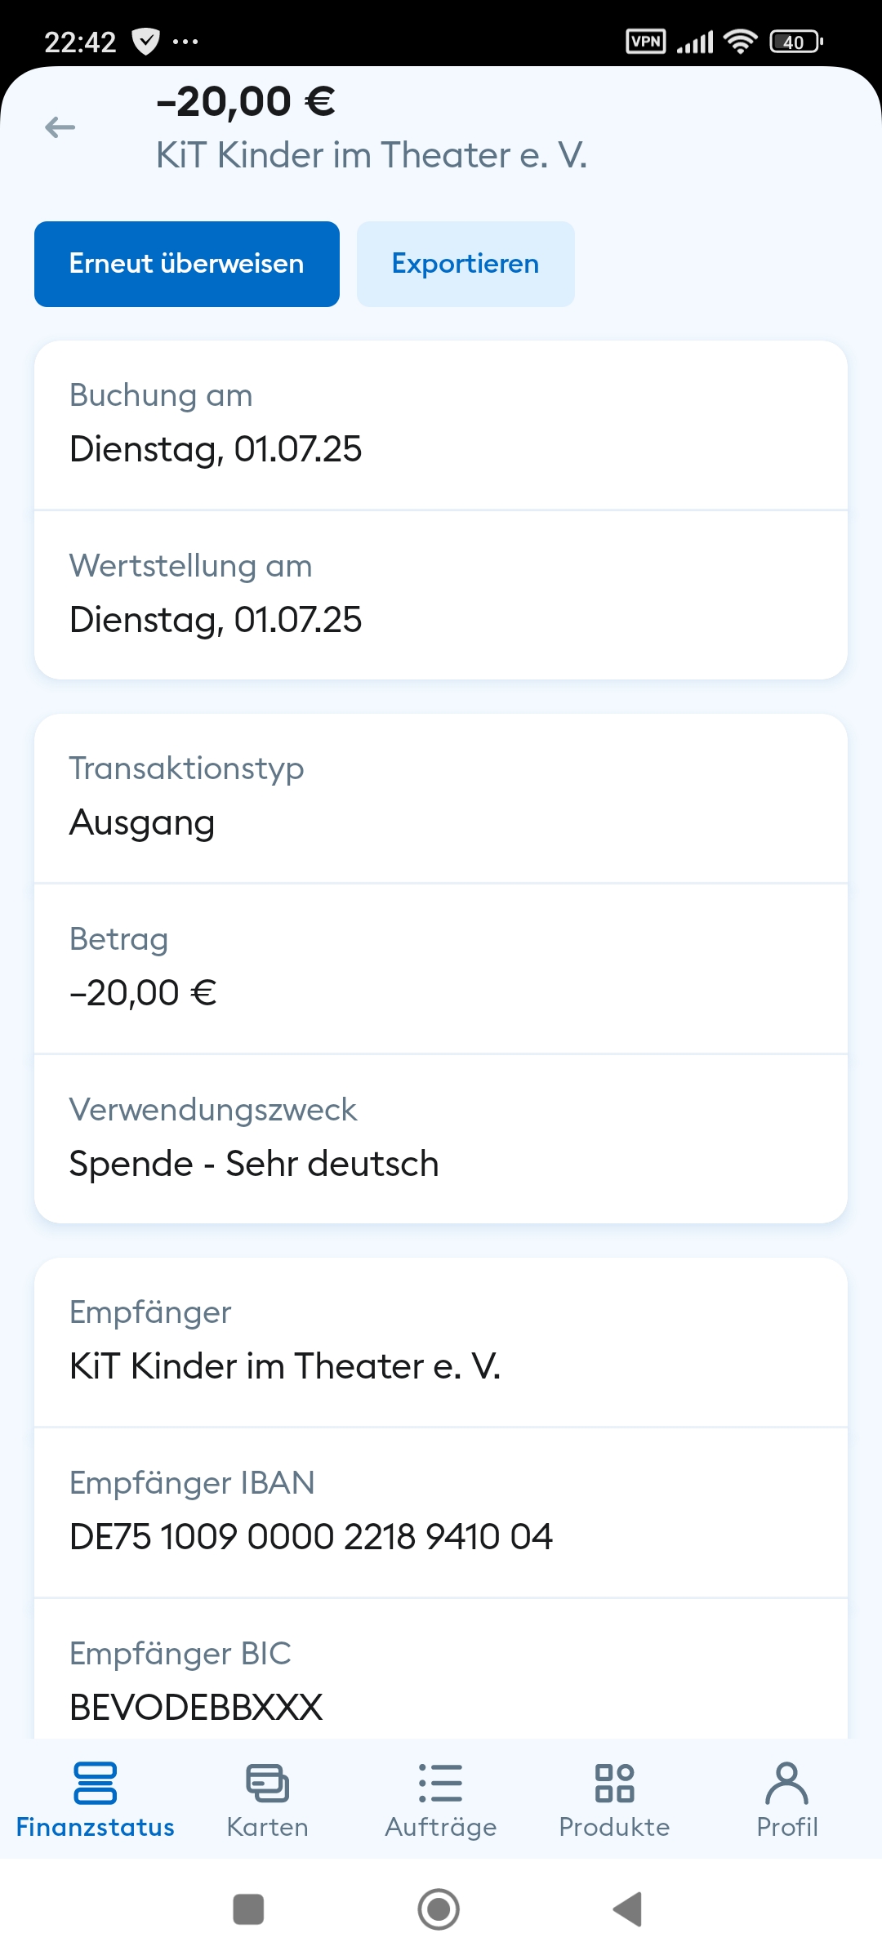Image resolution: width=882 pixels, height=1960 pixels.
Task: Tap the Android recent apps square
Action: [x=248, y=1909]
